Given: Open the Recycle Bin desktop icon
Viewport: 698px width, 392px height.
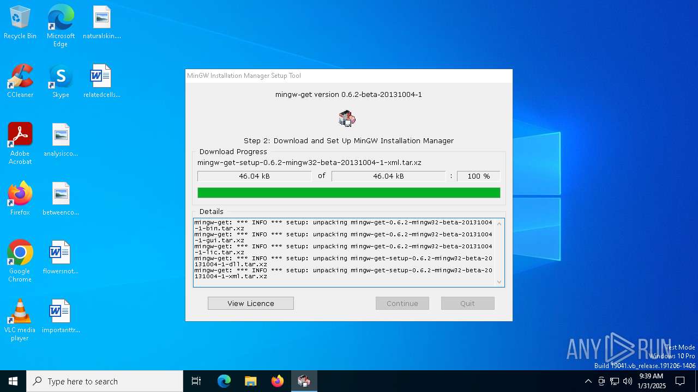Looking at the screenshot, I should pyautogui.click(x=20, y=23).
